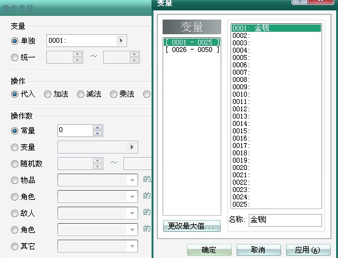Select the 常量 operand option

[15, 131]
